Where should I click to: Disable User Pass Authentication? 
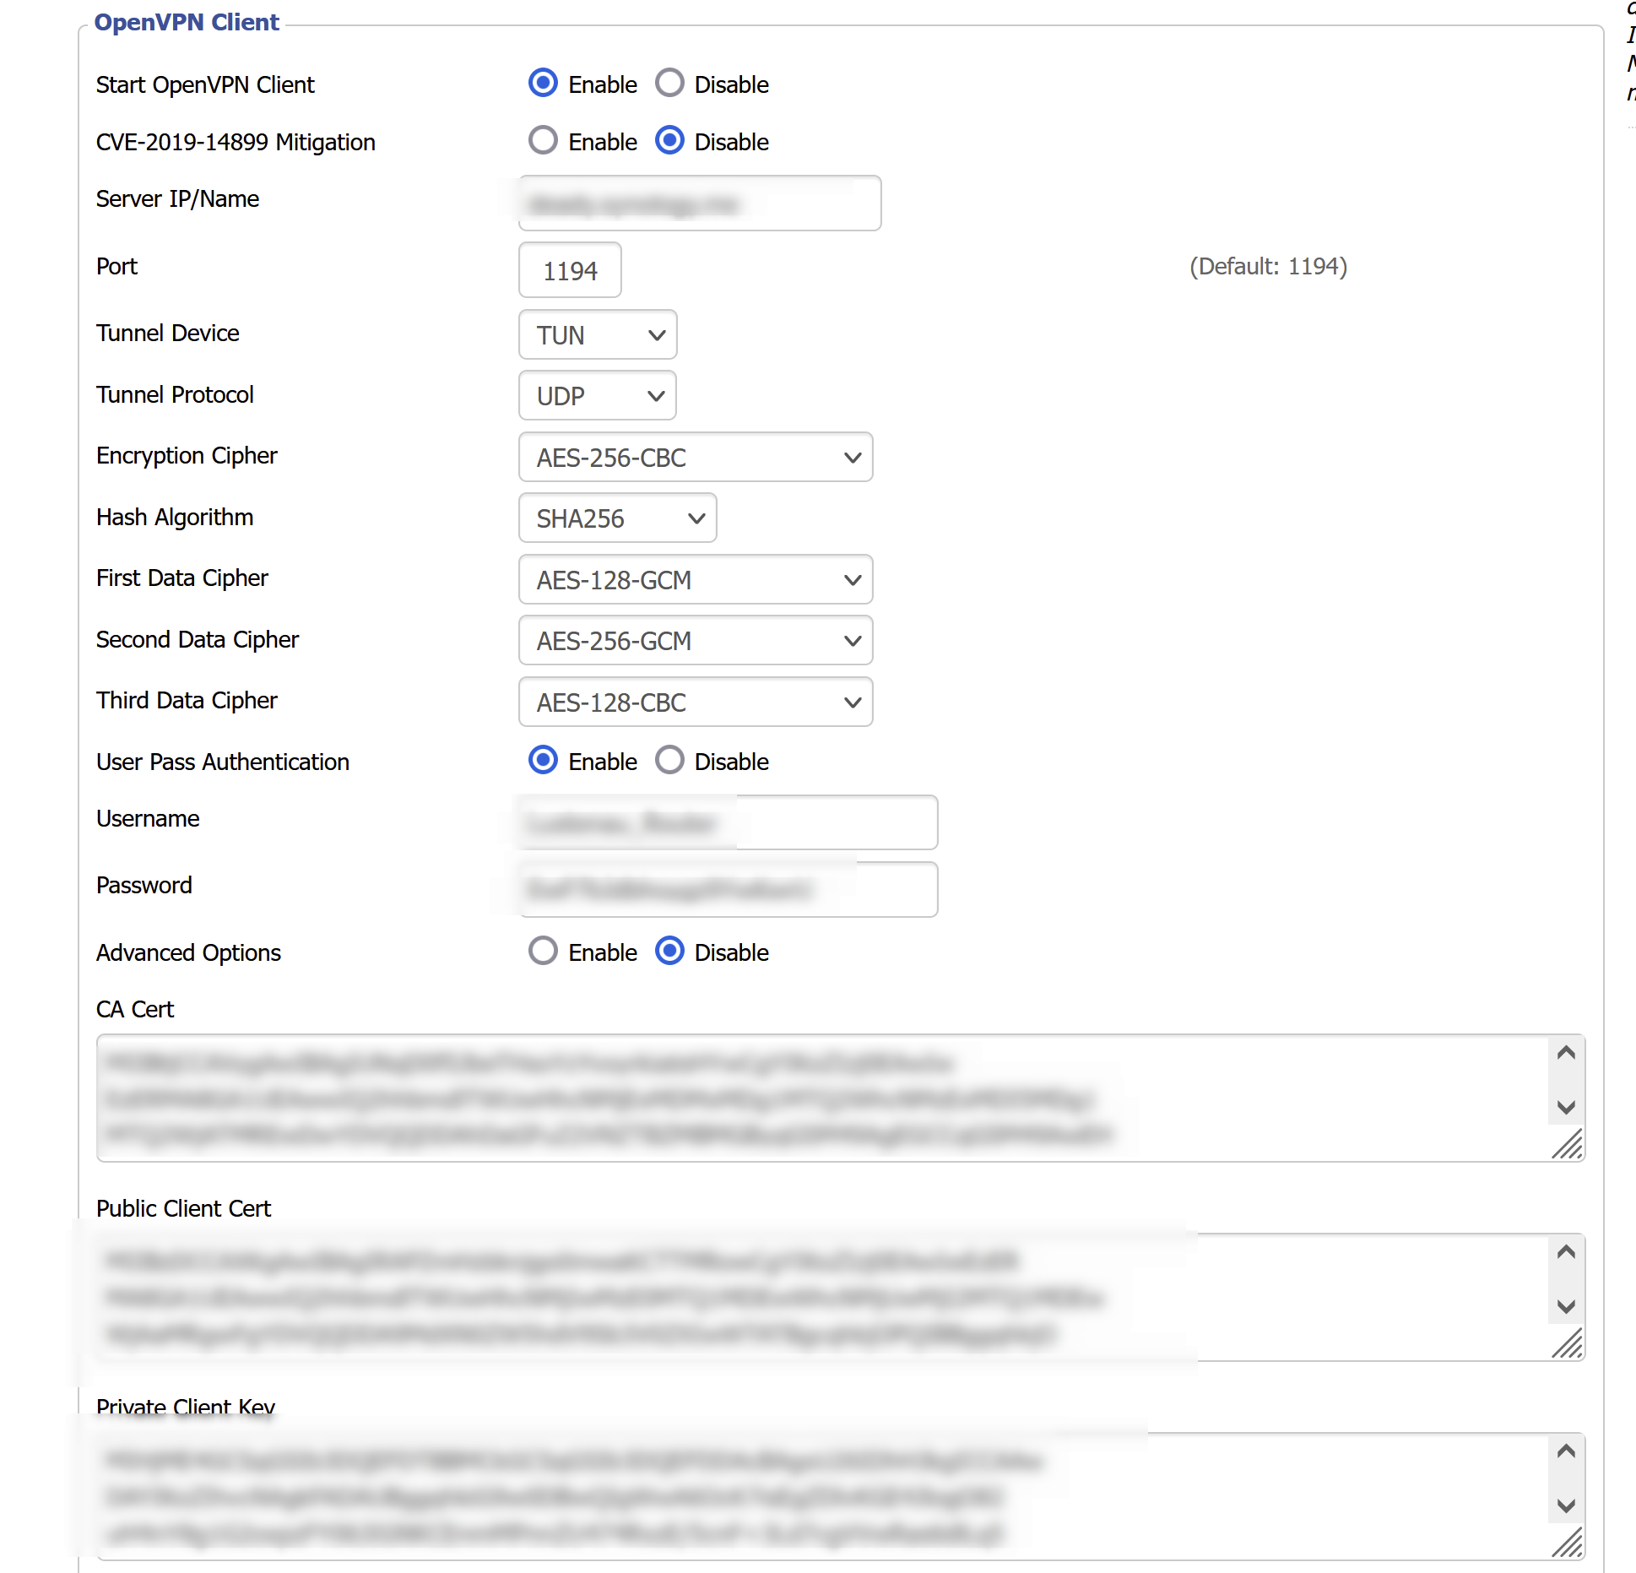(x=669, y=760)
